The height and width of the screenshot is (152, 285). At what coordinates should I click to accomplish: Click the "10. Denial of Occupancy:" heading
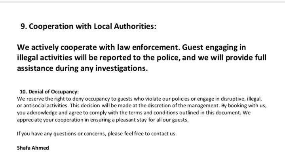coord(49,92)
